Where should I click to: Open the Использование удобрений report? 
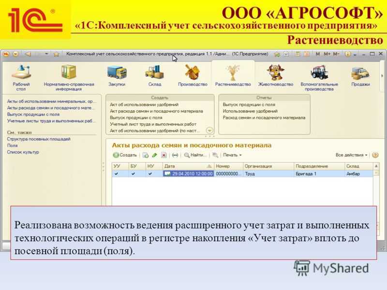point(250,111)
